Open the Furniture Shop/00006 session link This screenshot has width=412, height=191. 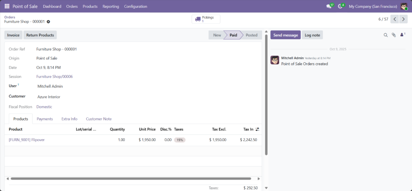54,76
